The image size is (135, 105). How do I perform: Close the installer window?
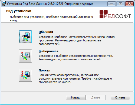pos(129,4)
